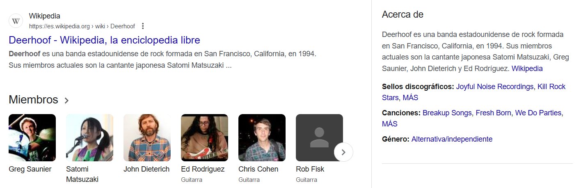This screenshot has height=188, width=581.
Task: Show MÁS songs list
Action: pyautogui.click(x=389, y=124)
